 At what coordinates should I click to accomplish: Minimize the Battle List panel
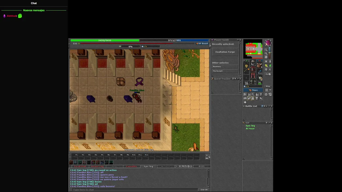click(x=269, y=106)
